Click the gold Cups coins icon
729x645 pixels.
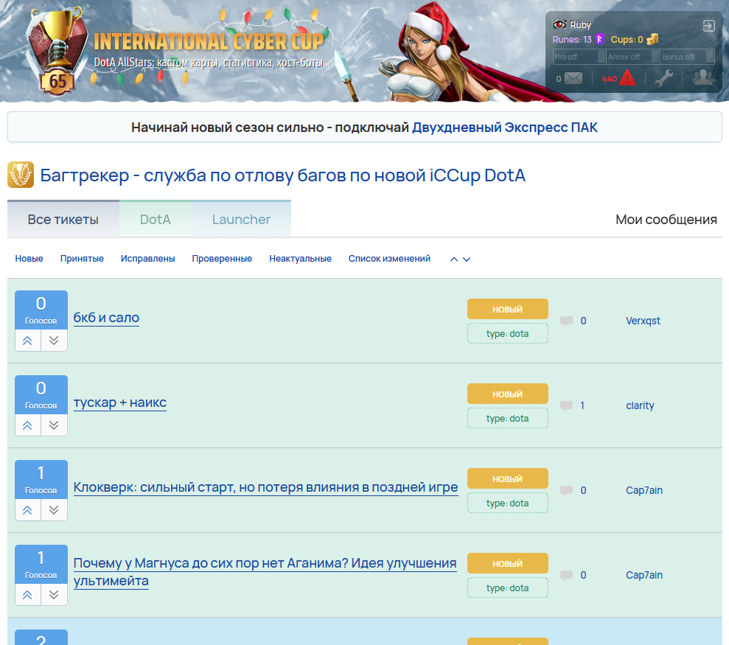click(652, 39)
